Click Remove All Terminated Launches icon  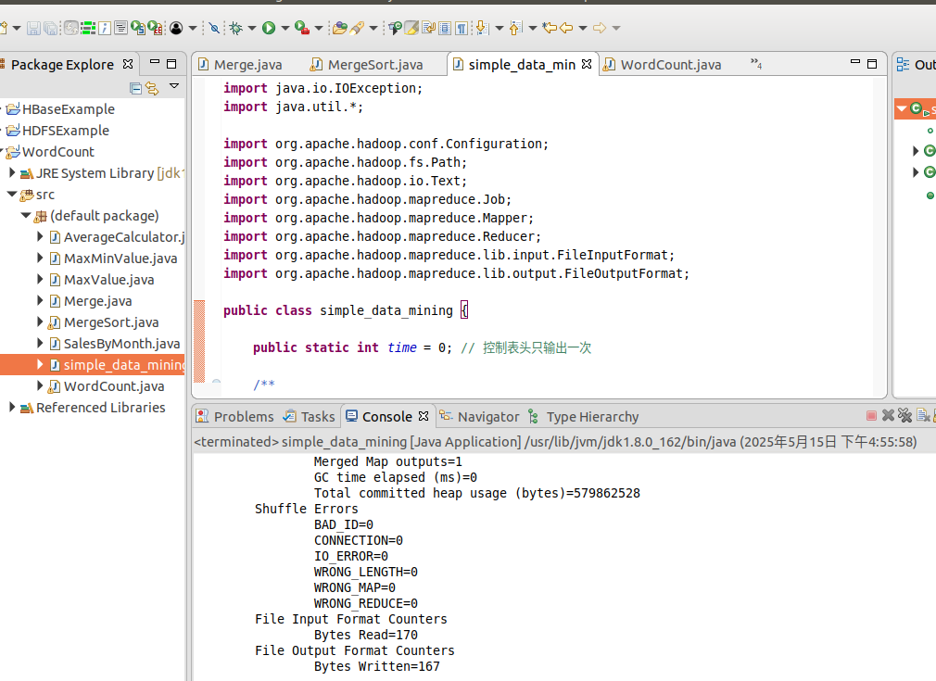click(904, 416)
